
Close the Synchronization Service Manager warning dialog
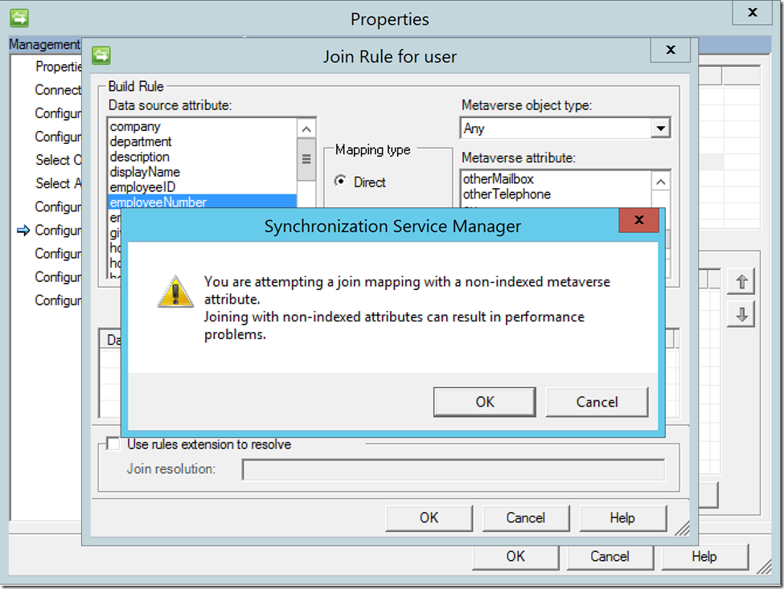coord(638,220)
